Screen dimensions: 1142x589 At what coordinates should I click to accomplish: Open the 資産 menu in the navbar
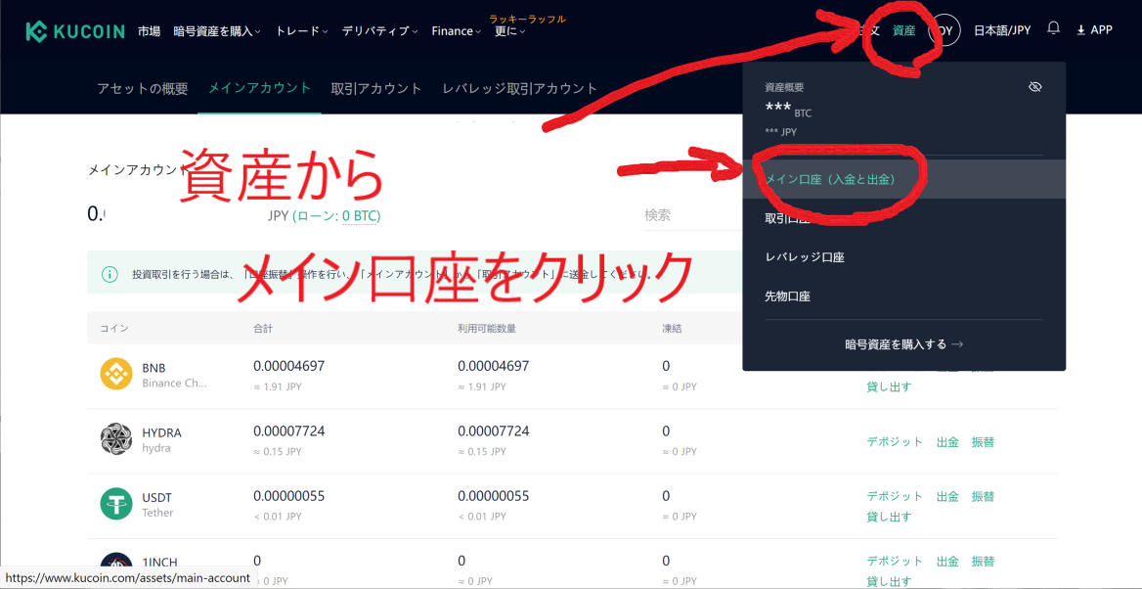click(x=903, y=30)
